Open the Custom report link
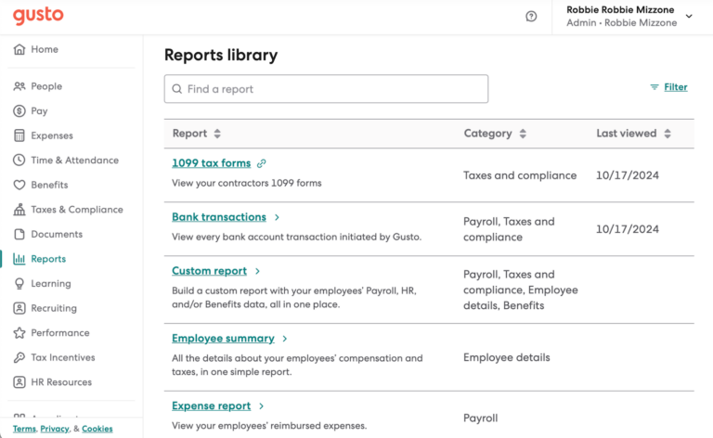The image size is (713, 438). 209,271
